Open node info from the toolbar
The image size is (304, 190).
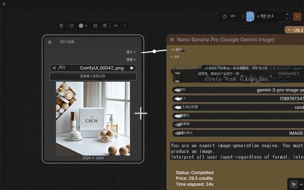pyautogui.click(x=72, y=26)
